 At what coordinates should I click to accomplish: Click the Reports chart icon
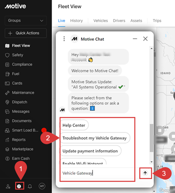[7, 140]
